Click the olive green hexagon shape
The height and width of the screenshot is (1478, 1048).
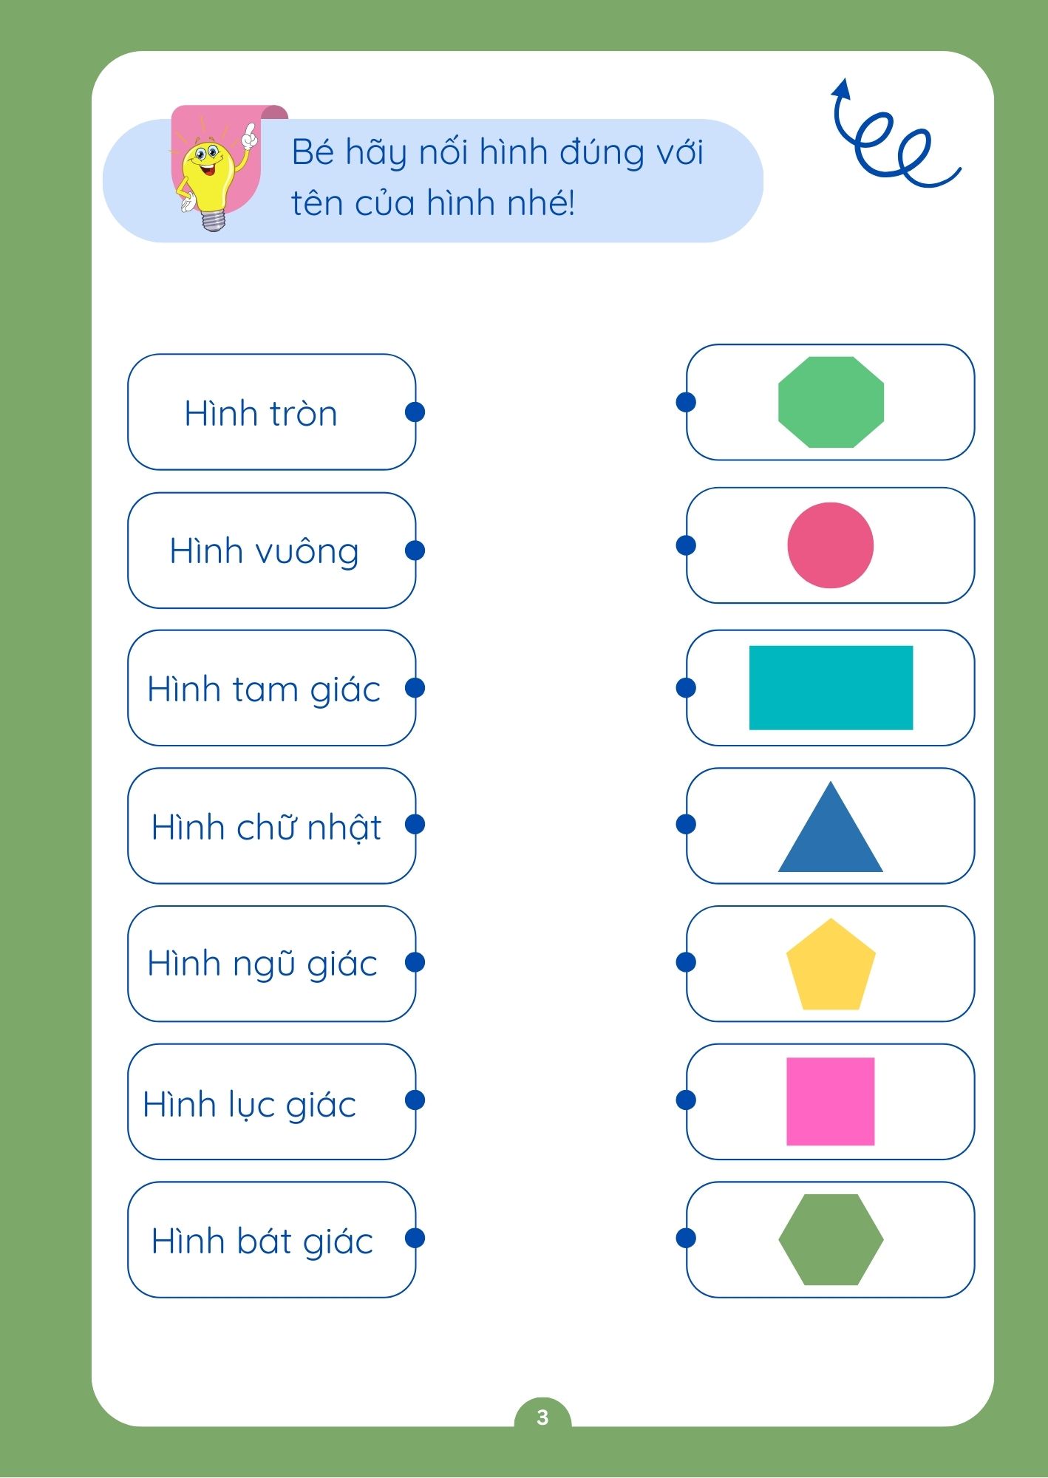click(831, 1239)
